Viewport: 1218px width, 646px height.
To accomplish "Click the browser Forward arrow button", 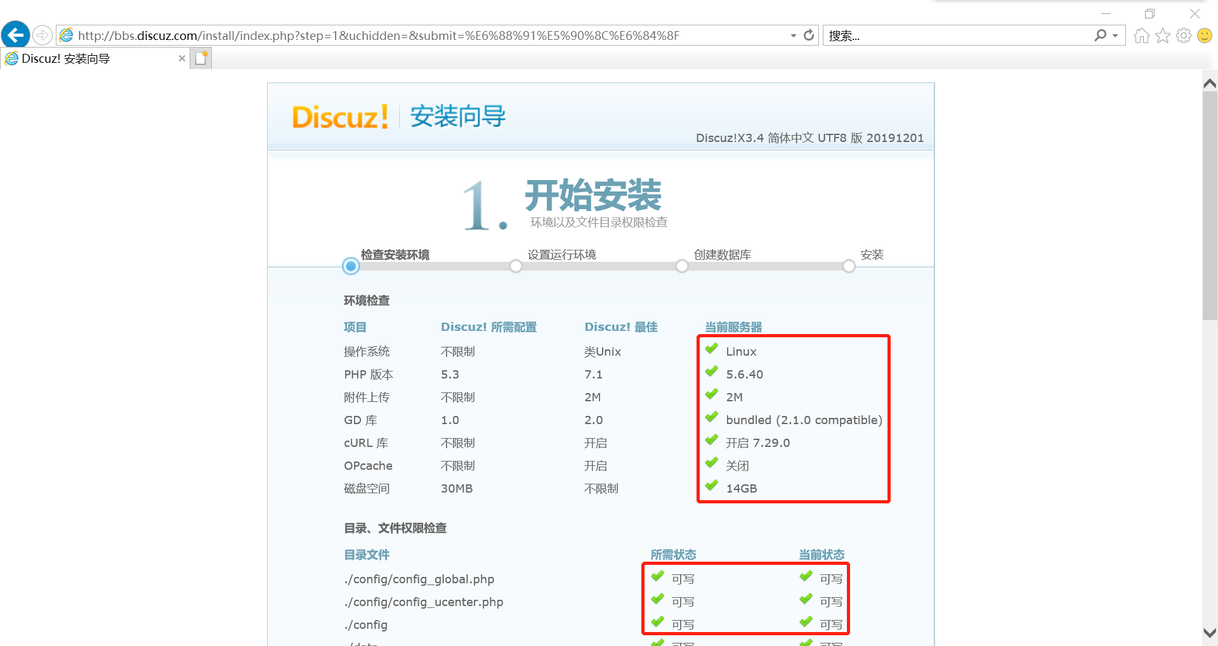I will click(43, 35).
